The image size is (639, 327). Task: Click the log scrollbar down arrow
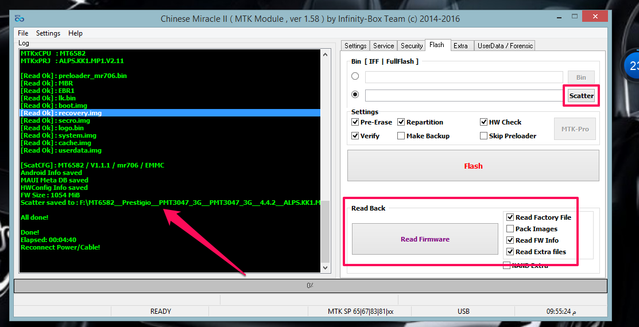[325, 267]
